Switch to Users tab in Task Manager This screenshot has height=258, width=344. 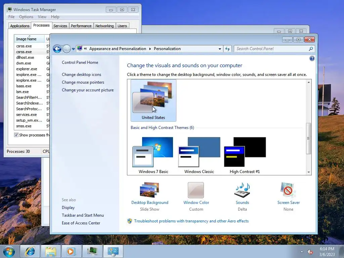point(122,26)
